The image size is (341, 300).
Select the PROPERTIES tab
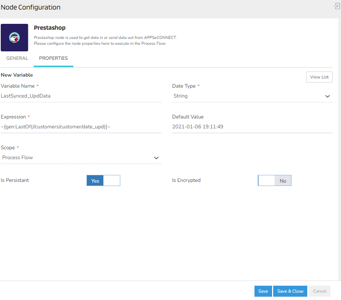coord(54,58)
